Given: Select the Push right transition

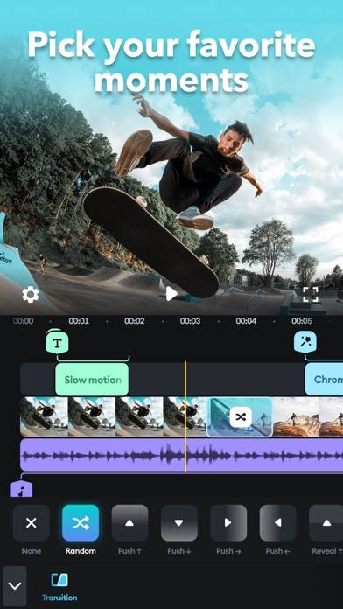Looking at the screenshot, I should coord(228,522).
